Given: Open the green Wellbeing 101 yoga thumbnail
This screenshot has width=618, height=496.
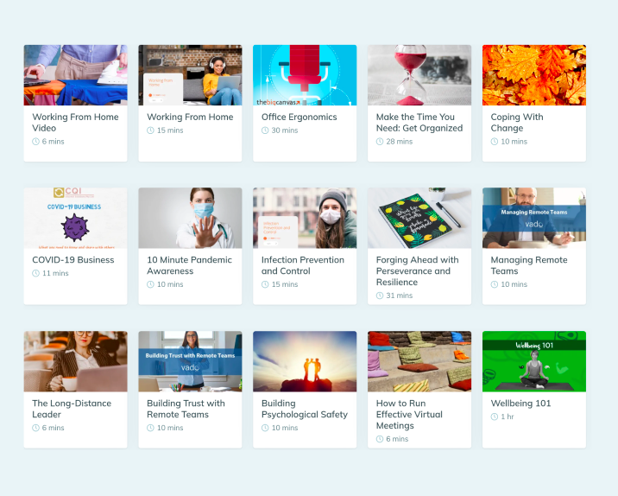Looking at the screenshot, I should point(534,361).
